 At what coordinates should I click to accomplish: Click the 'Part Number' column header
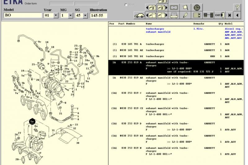click(x=127, y=24)
